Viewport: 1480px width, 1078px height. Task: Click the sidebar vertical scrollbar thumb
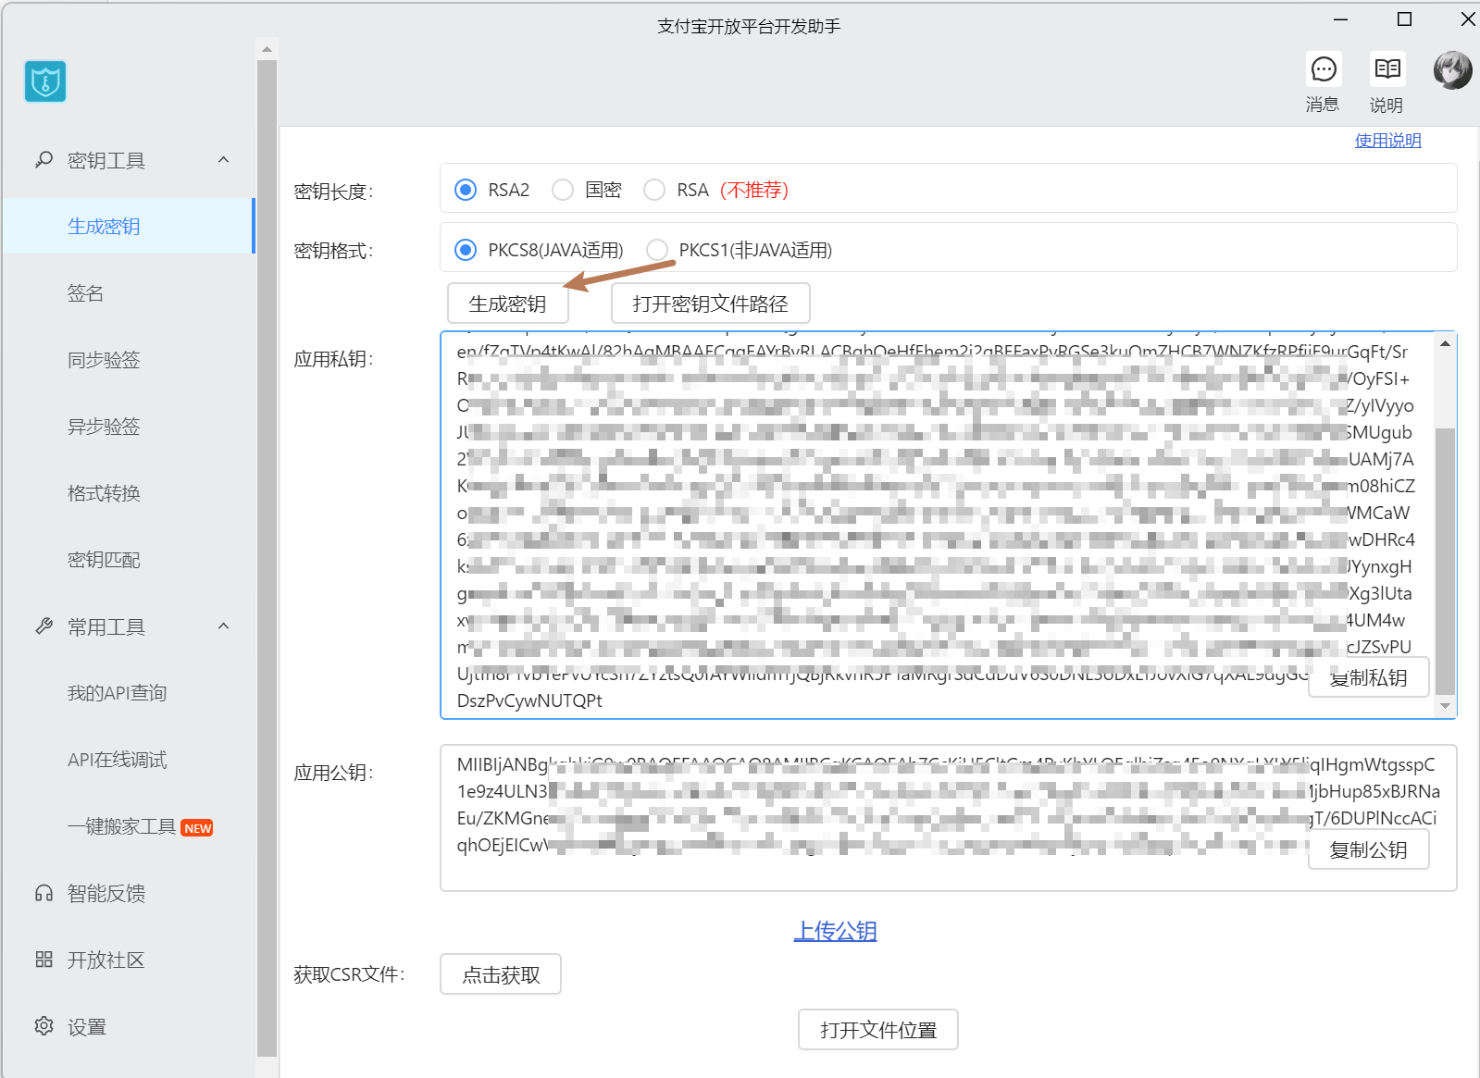tap(267, 558)
